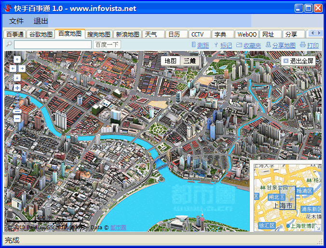This screenshot has height=248, width=326.
Task: Pan the map down with the arrow button
Action: point(17,78)
